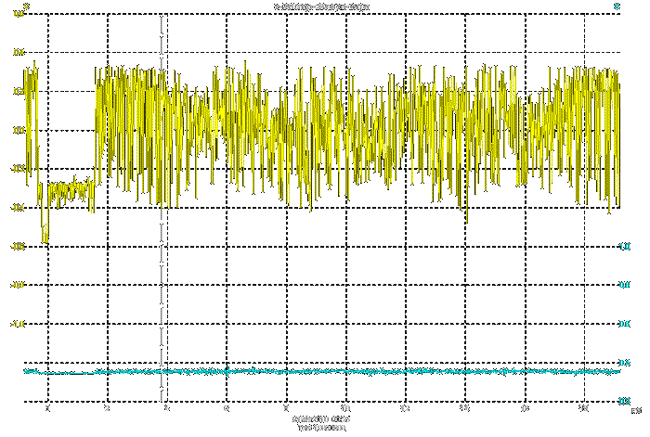Click the 14 tick on time axis
The height and width of the screenshot is (437, 650).
465,408
